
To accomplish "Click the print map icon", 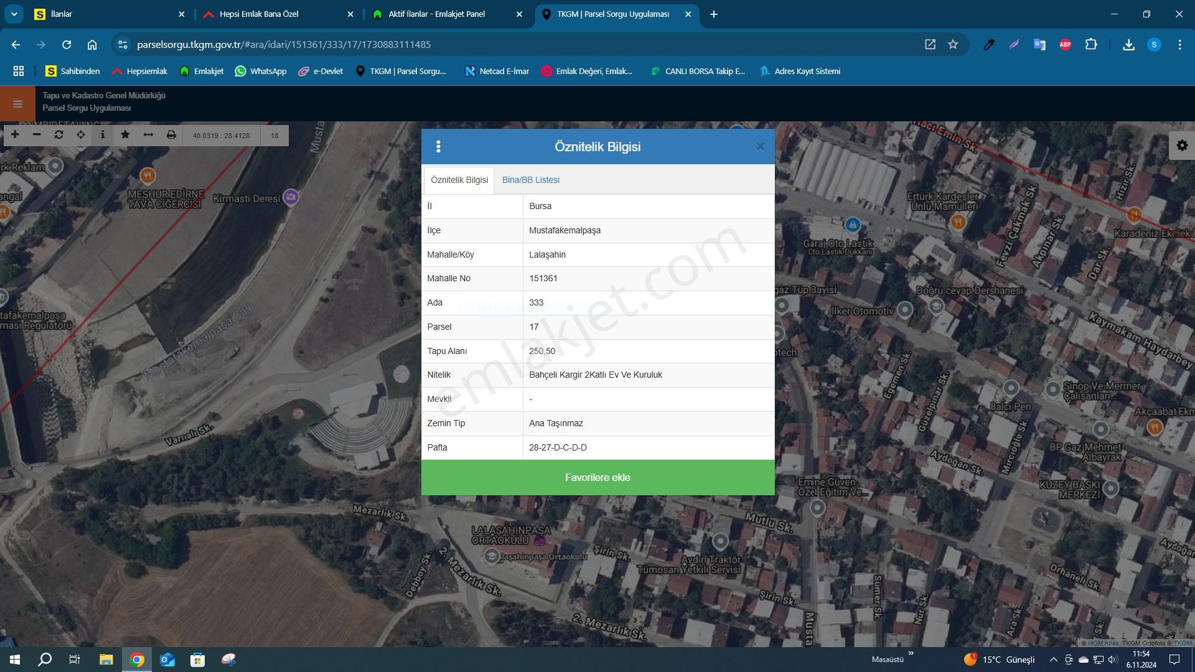I will [x=171, y=135].
